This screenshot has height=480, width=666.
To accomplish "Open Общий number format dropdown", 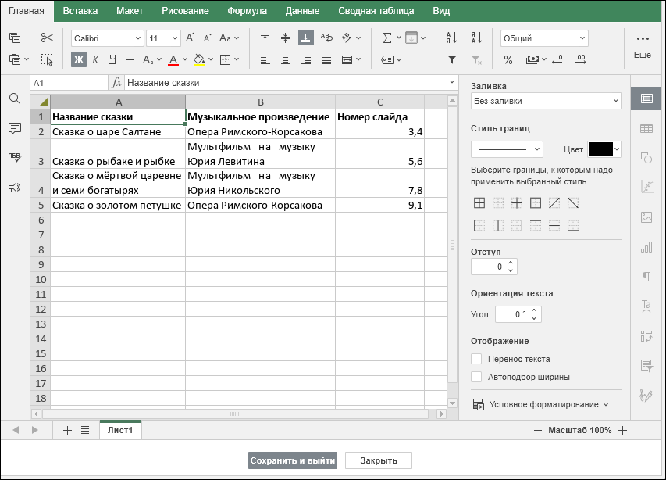I will [544, 38].
